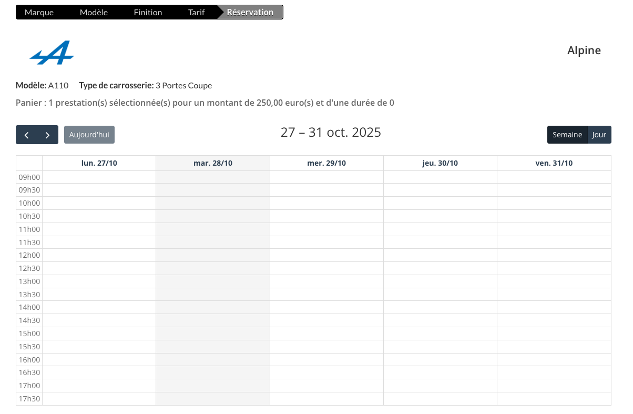Click the Alpine logo
The width and height of the screenshot is (633, 414).
point(52,53)
